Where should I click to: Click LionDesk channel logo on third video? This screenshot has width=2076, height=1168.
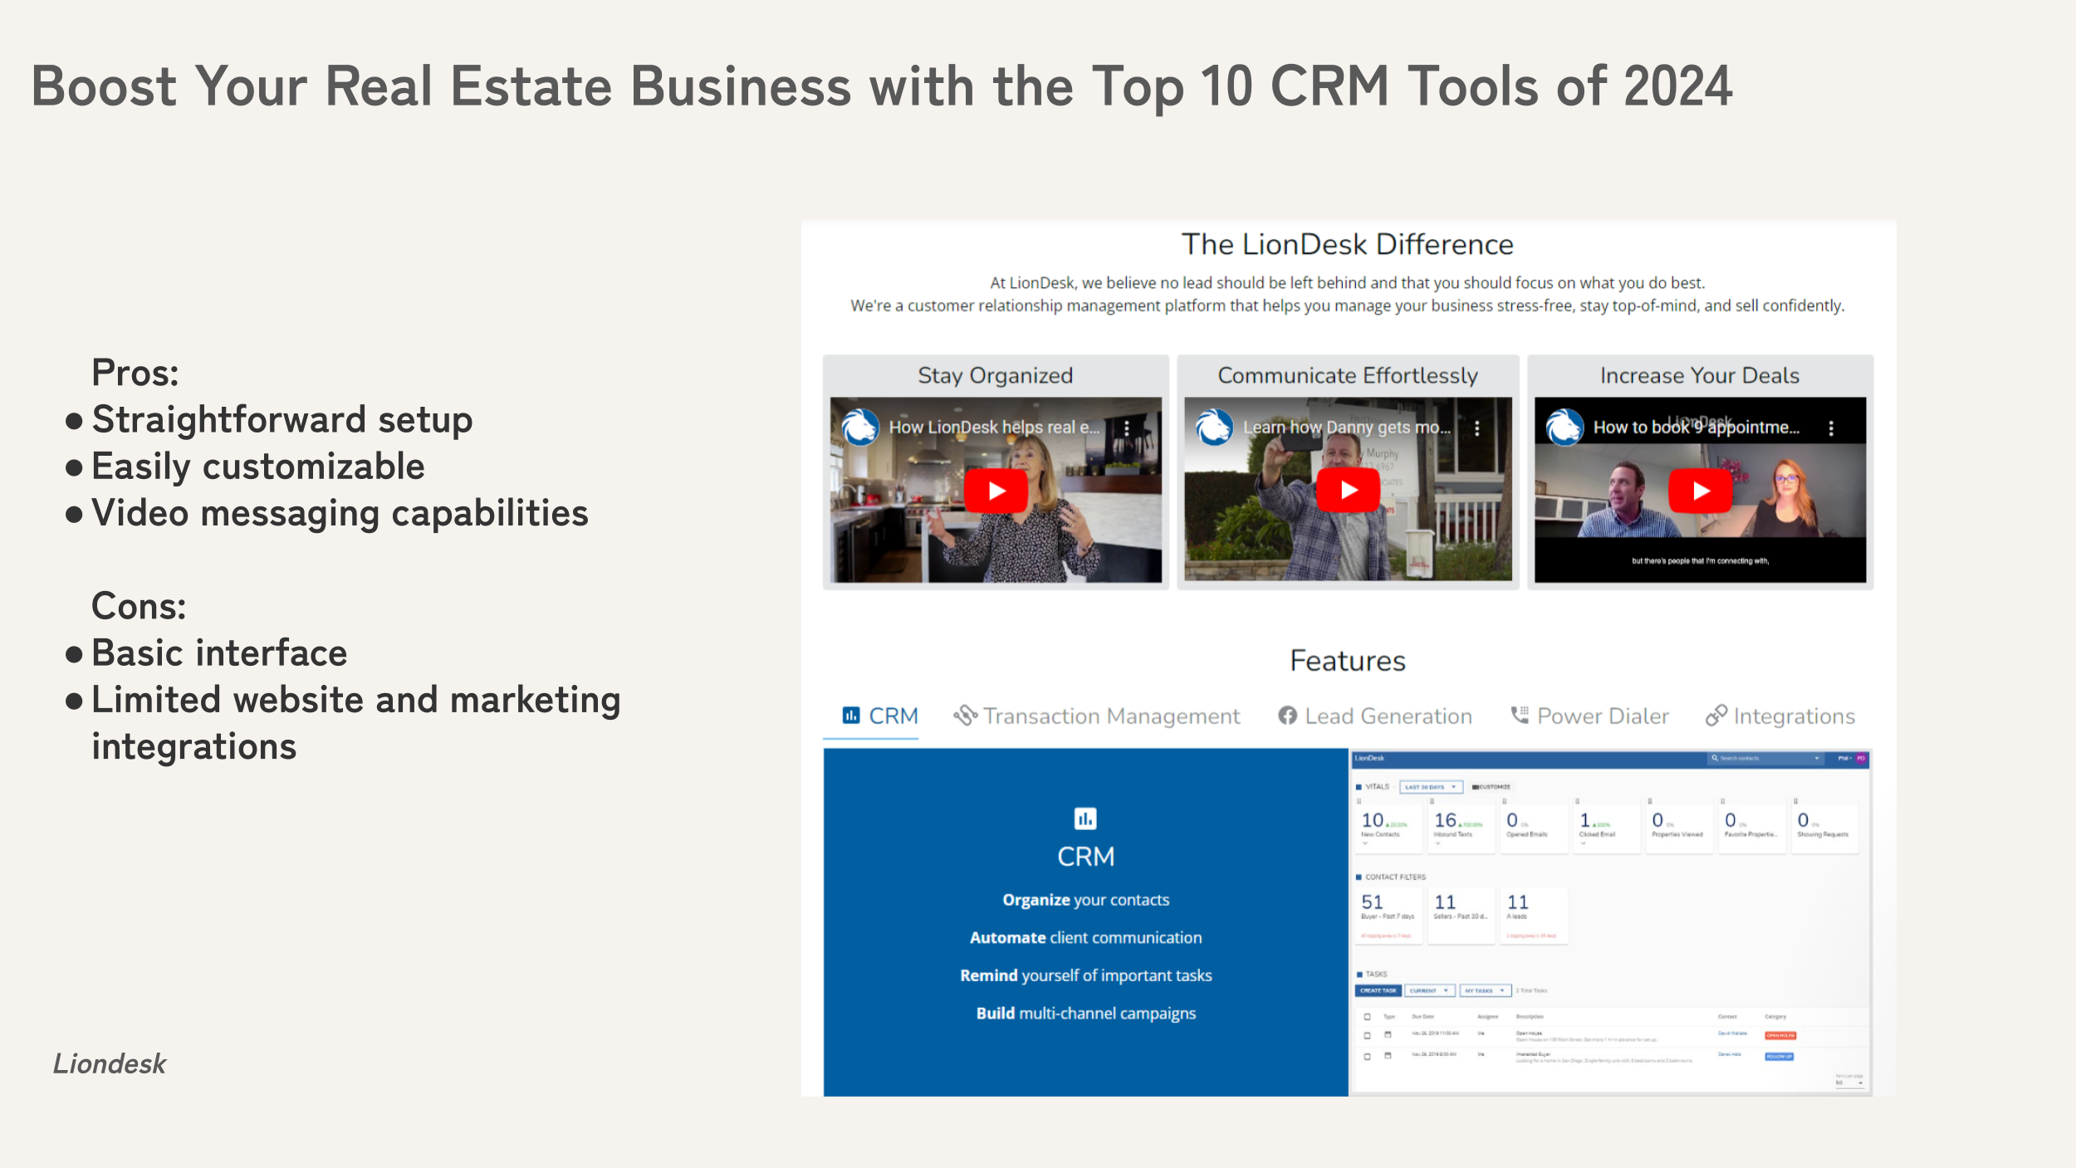click(x=1564, y=428)
